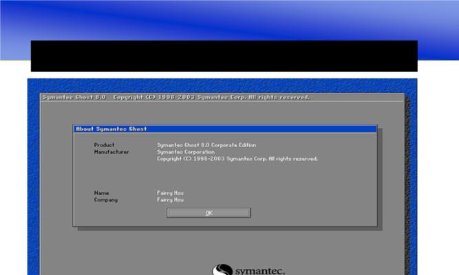Click the About Symantec Ghost title bar
Image resolution: width=459 pixels, height=275 pixels.
tap(225, 129)
